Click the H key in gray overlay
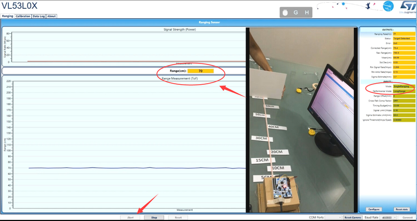This screenshot has width=417, height=221. click(x=306, y=12)
